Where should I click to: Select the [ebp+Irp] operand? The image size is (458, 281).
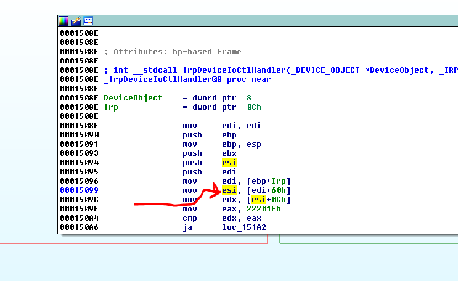click(x=268, y=181)
